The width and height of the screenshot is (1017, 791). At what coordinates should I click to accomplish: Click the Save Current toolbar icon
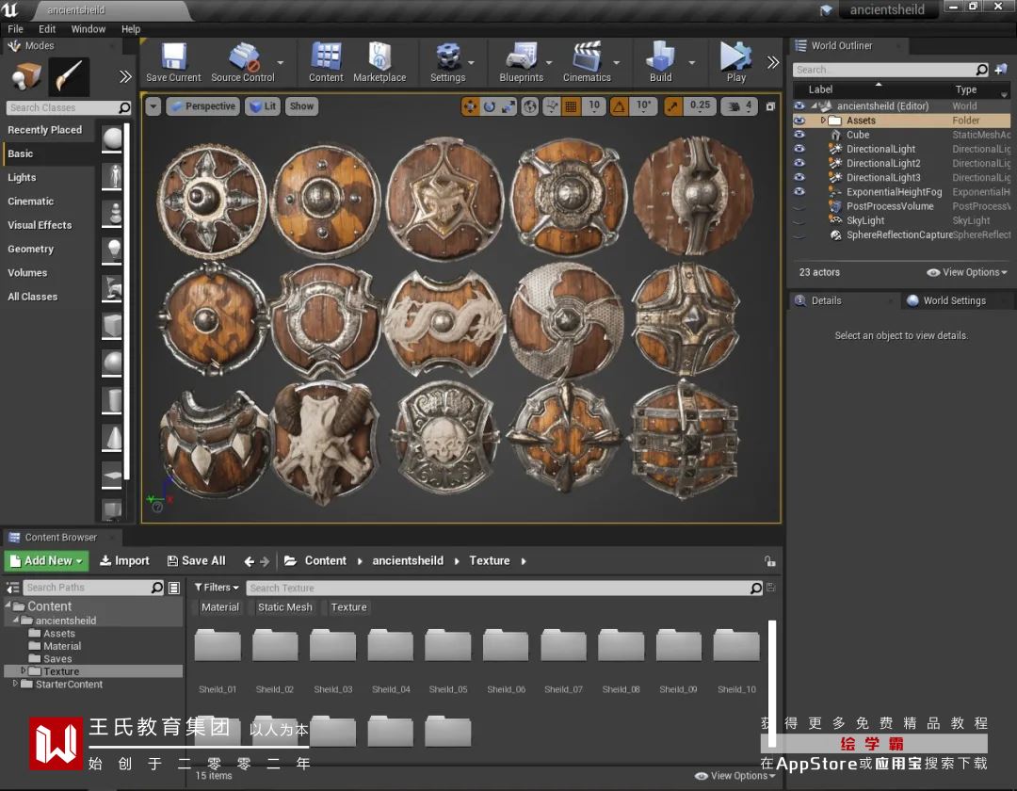173,58
